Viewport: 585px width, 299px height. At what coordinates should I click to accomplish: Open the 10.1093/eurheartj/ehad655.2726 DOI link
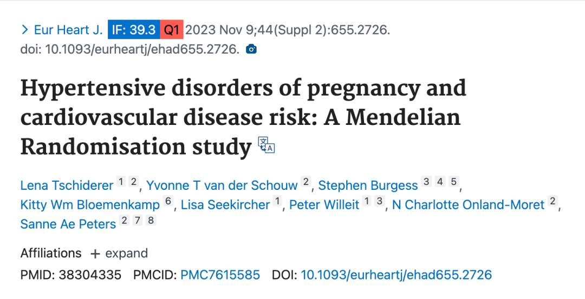396,275
